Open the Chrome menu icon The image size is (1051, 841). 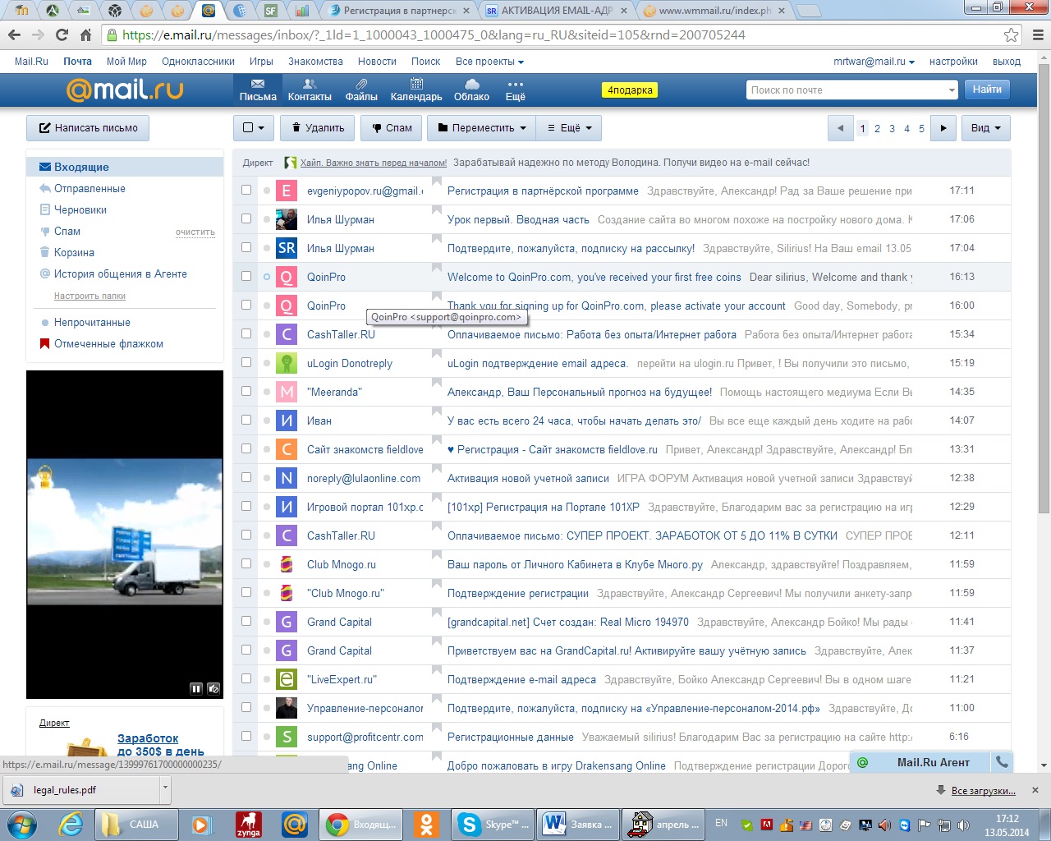click(1038, 35)
